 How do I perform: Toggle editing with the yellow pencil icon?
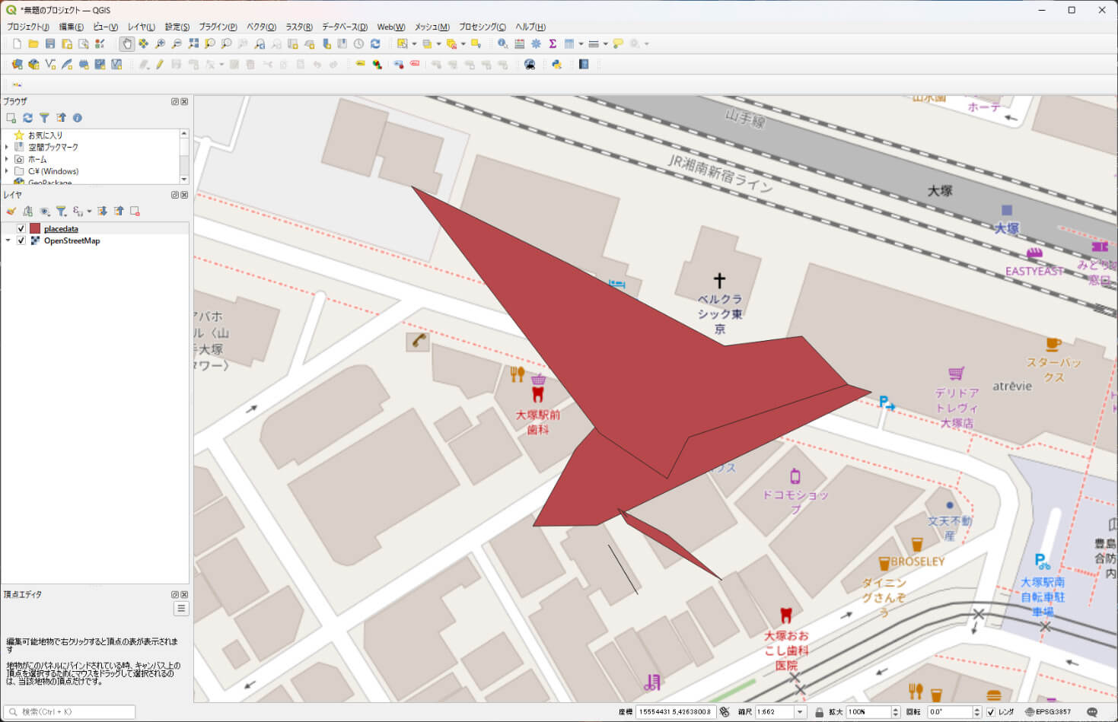click(160, 65)
